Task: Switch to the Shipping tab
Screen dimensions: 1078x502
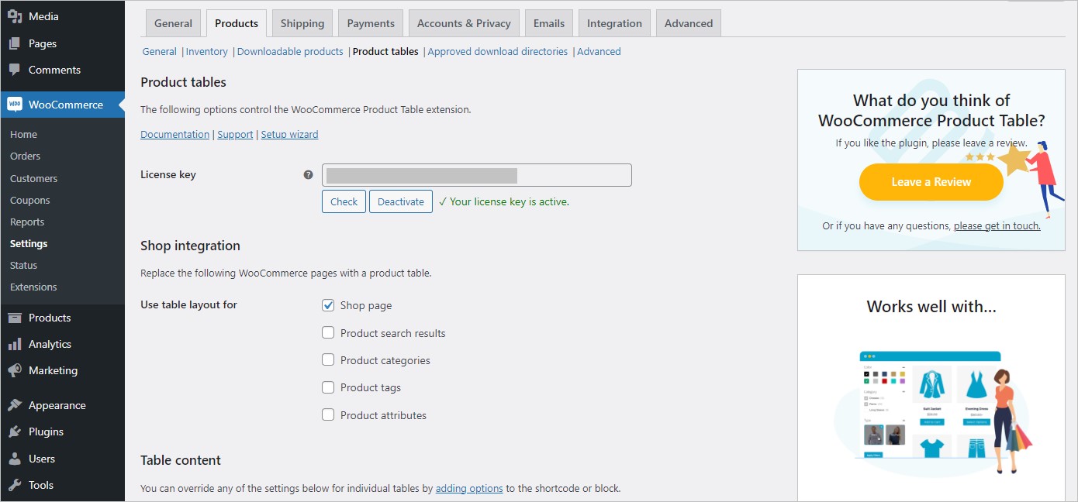Action: (x=302, y=22)
